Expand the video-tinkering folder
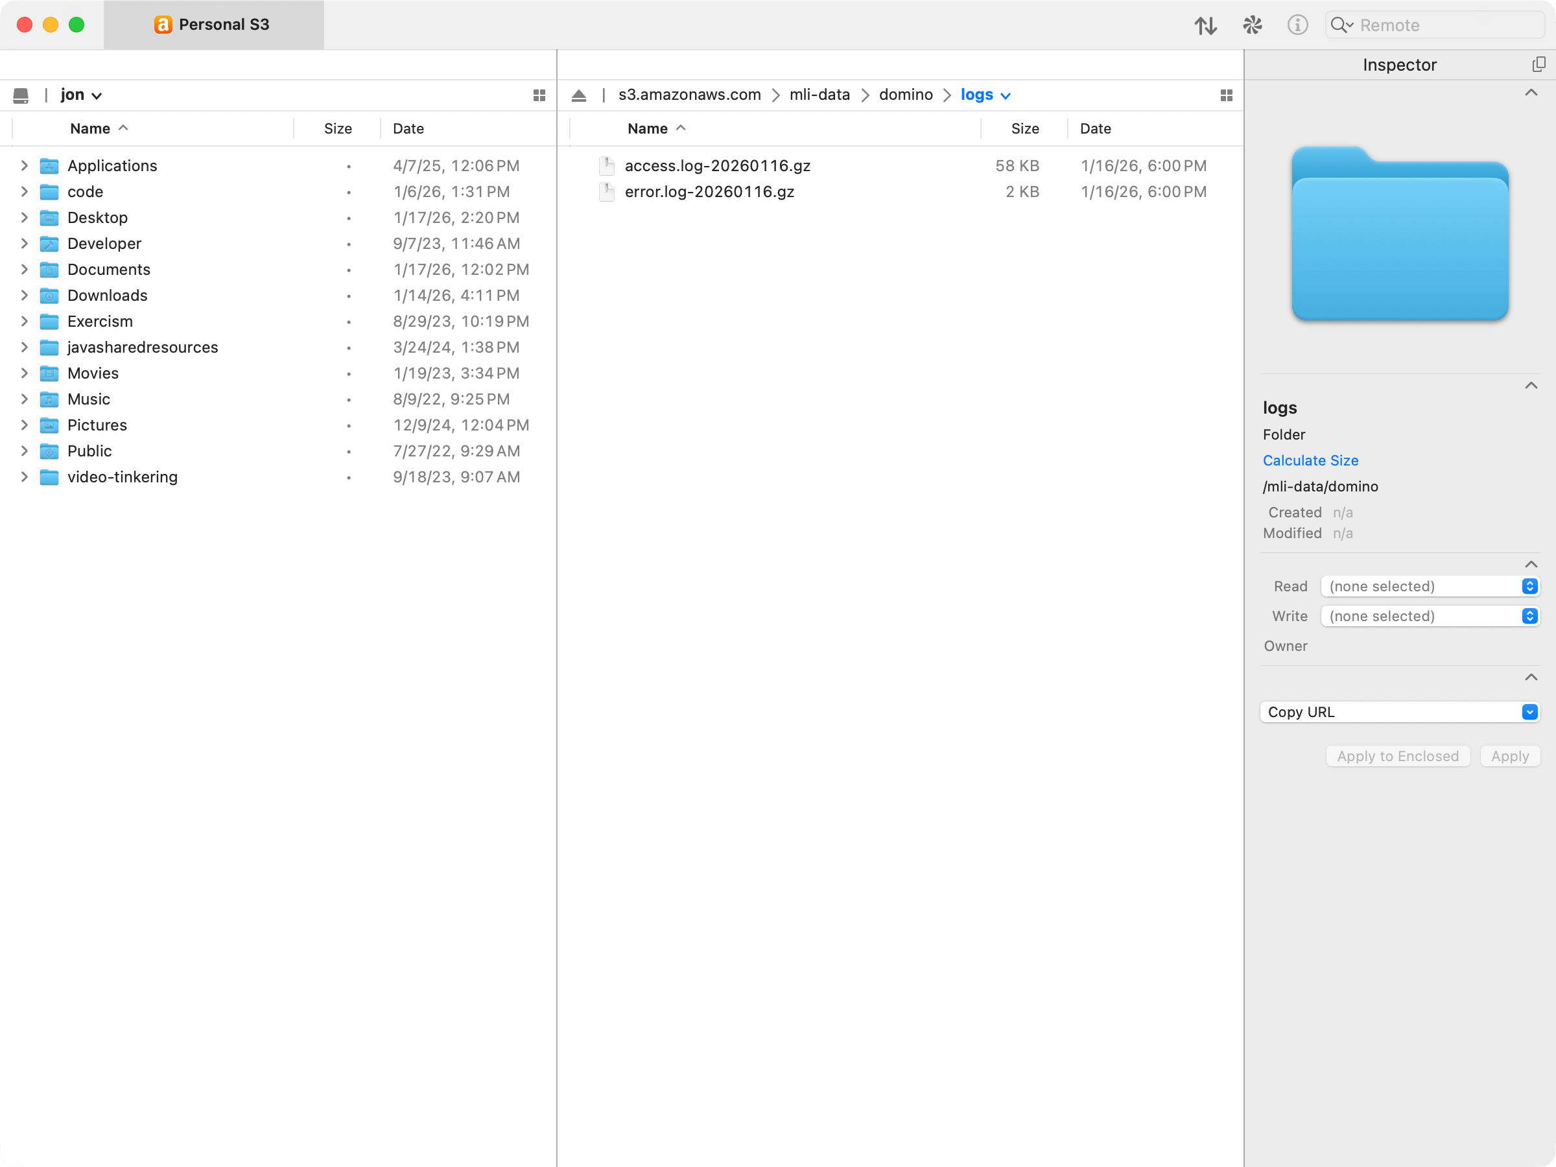 point(25,477)
